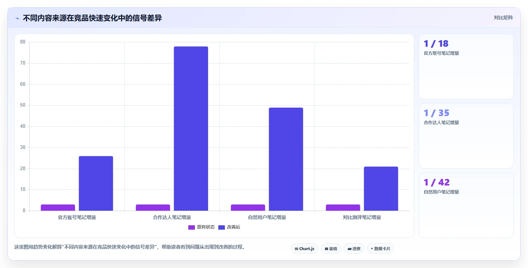528x268 pixels.
Task: Click the x-axis label 官方账号笔记增量
Action: (77, 218)
